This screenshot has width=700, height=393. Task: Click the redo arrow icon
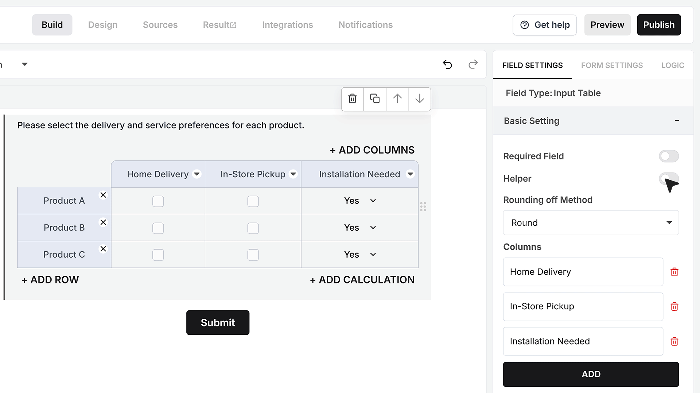(473, 64)
